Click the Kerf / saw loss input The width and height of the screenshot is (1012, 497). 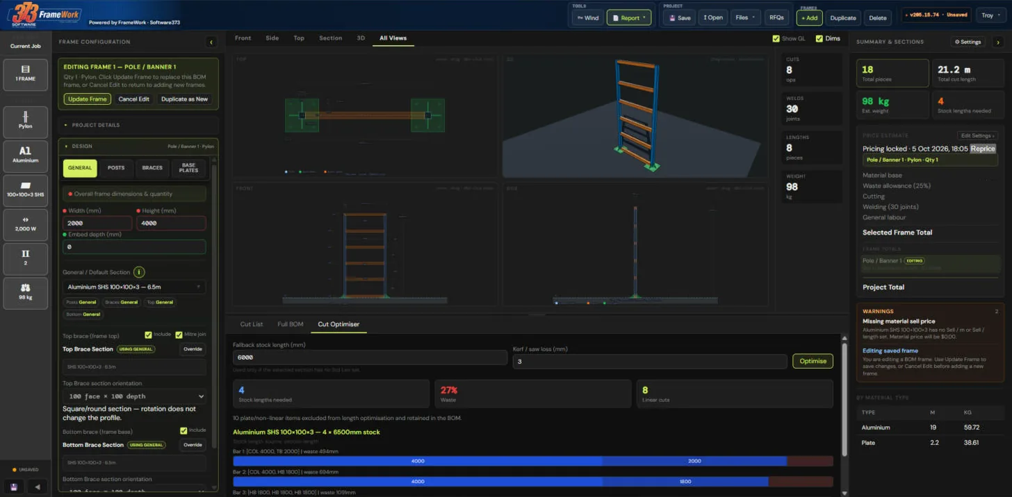point(650,361)
